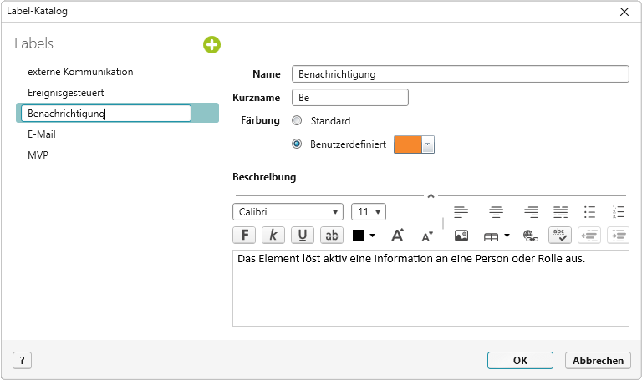The image size is (642, 380).
Task: Select the Benutzerdefiniert coloring option
Action: (297, 144)
